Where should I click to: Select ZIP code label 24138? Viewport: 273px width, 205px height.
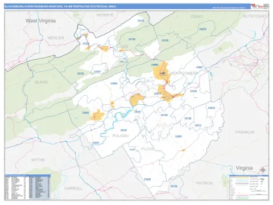pyautogui.click(x=188, y=118)
